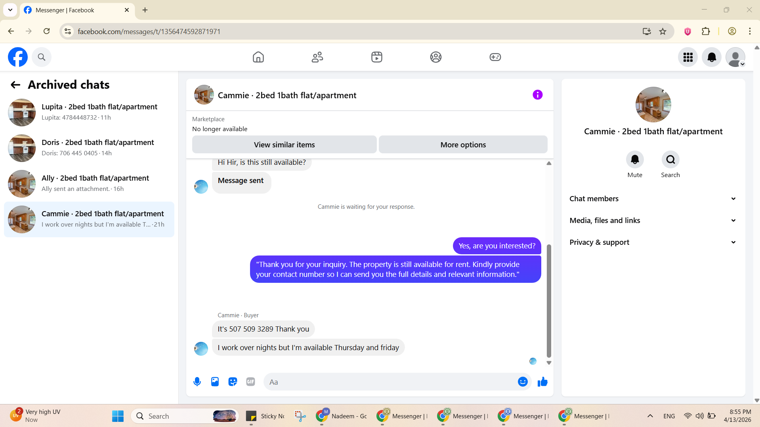The width and height of the screenshot is (760, 427).
Task: Click the chat scrollbar thumb
Action: [549, 301]
